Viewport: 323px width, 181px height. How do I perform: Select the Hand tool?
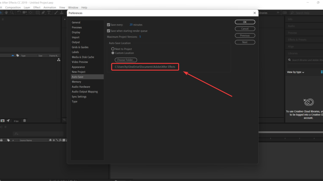6,13
